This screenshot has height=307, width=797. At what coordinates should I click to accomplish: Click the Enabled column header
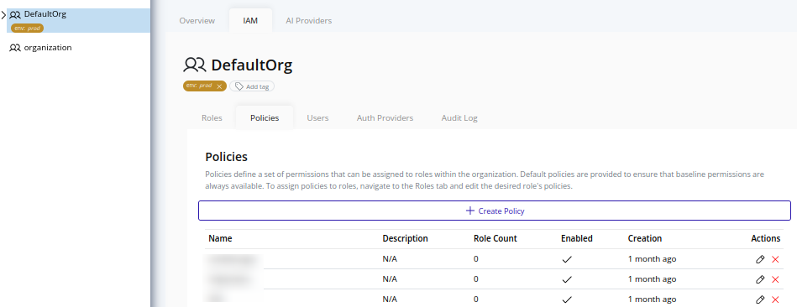(577, 238)
